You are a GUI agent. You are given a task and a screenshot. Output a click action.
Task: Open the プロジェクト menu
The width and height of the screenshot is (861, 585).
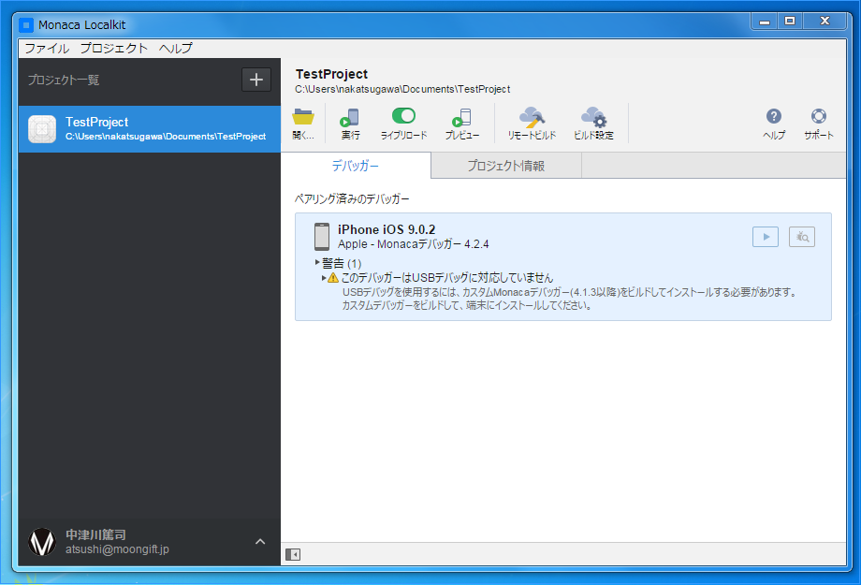pyautogui.click(x=113, y=48)
